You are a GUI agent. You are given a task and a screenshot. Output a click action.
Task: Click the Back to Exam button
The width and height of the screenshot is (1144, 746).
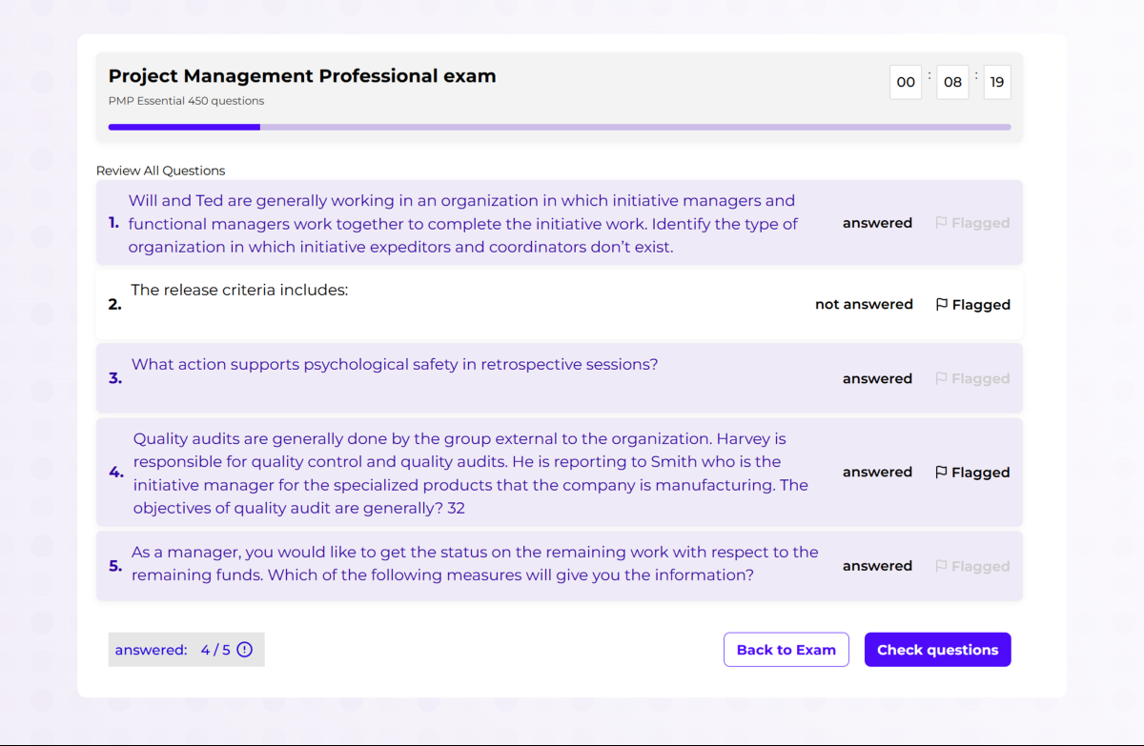(786, 650)
